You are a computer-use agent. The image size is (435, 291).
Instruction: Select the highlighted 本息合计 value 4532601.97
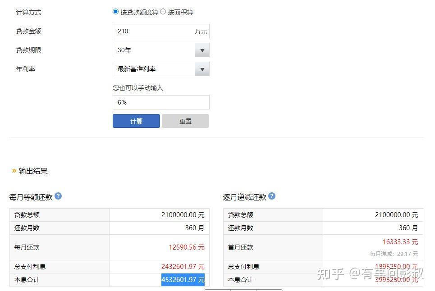[183, 280]
